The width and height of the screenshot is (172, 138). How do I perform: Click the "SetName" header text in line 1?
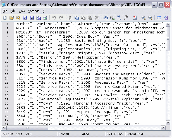pyautogui.click(x=125, y=24)
